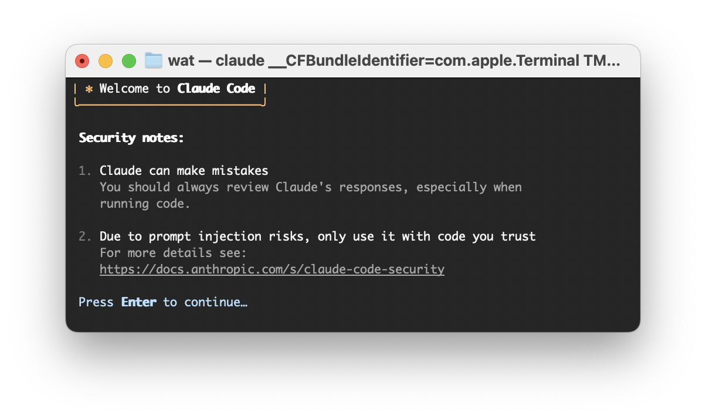The width and height of the screenshot is (706, 419).
Task: Click the folder proxy icon in title bar
Action: (154, 60)
